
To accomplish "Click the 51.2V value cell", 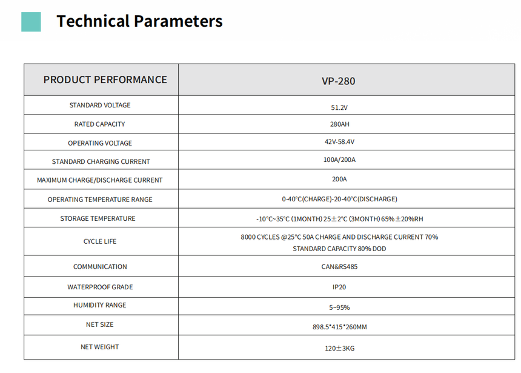I will (x=347, y=105).
